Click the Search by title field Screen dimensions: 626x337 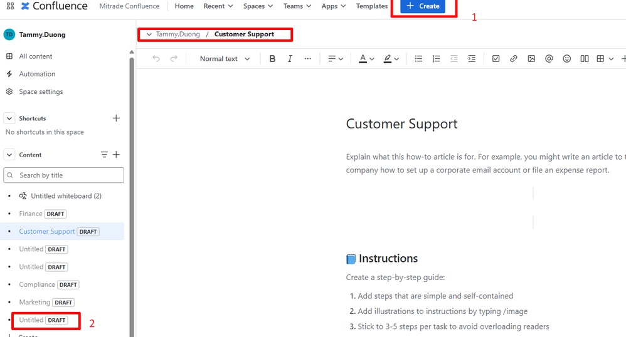click(x=64, y=175)
